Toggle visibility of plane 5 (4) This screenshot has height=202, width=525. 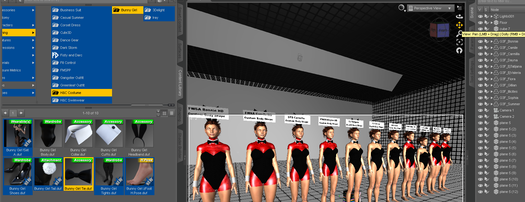click(x=480, y=142)
